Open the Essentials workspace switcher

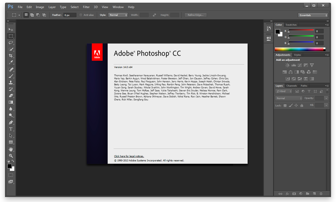313,15
